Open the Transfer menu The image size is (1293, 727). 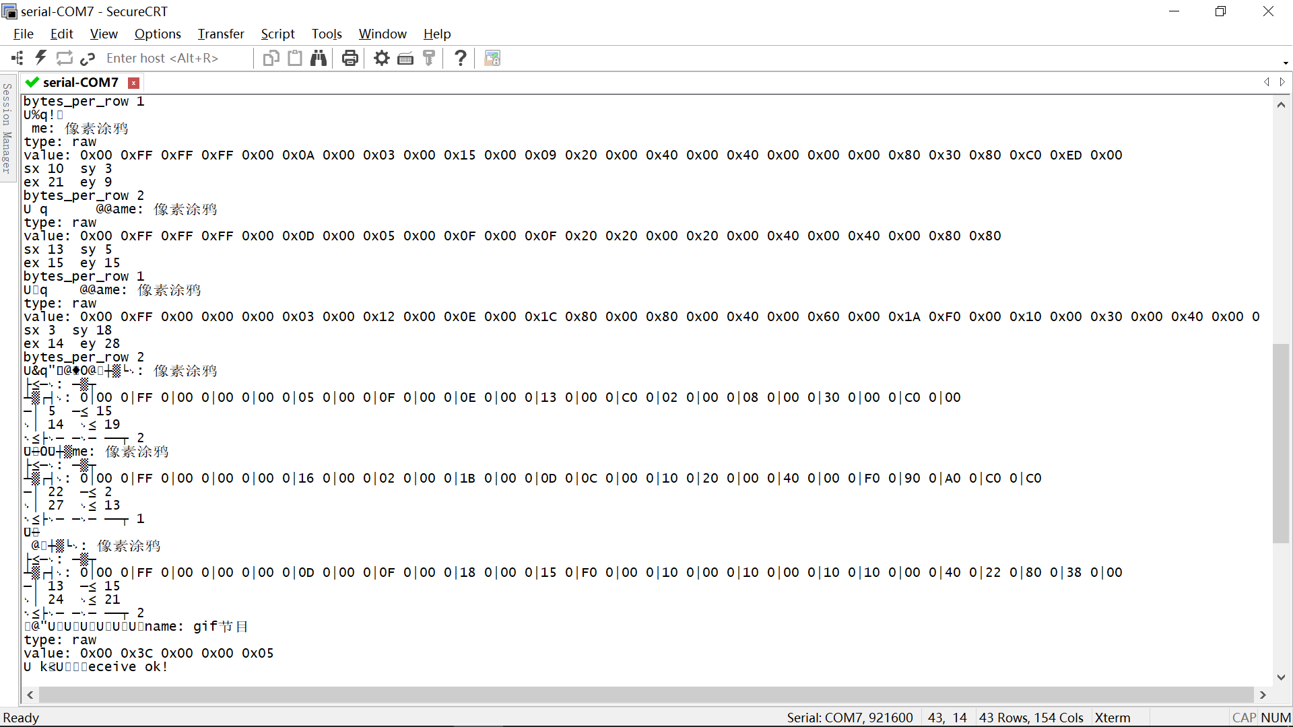tap(221, 34)
